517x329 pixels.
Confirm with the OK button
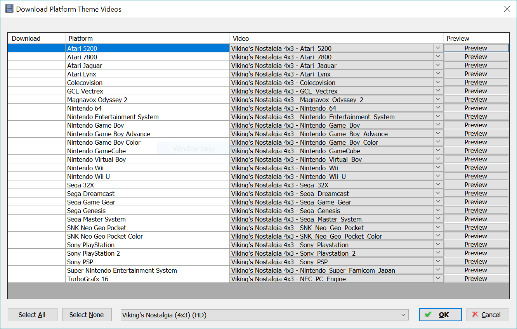(x=440, y=315)
